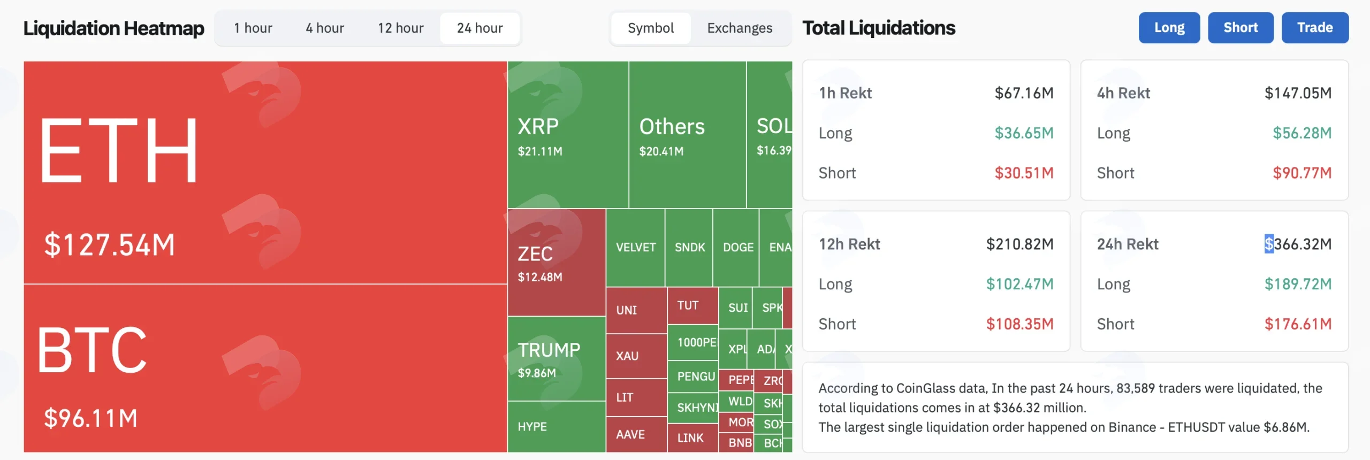Image resolution: width=1370 pixels, height=460 pixels.
Task: Select the VELVET tile
Action: pyautogui.click(x=635, y=248)
